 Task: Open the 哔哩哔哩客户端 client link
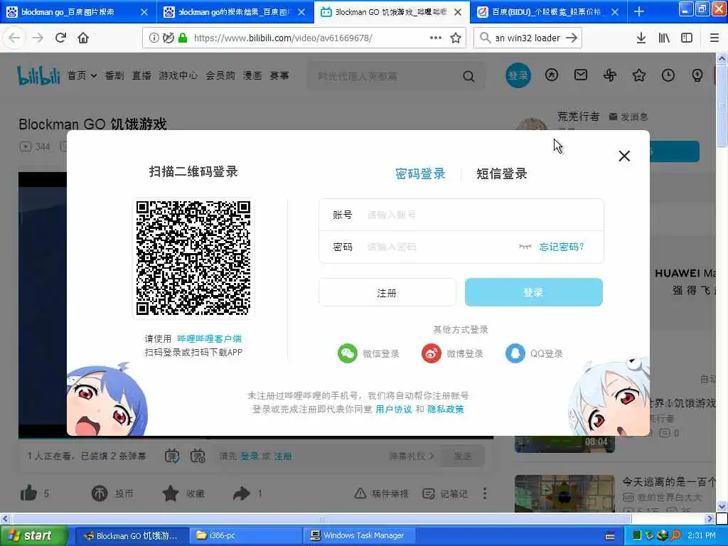(210, 338)
